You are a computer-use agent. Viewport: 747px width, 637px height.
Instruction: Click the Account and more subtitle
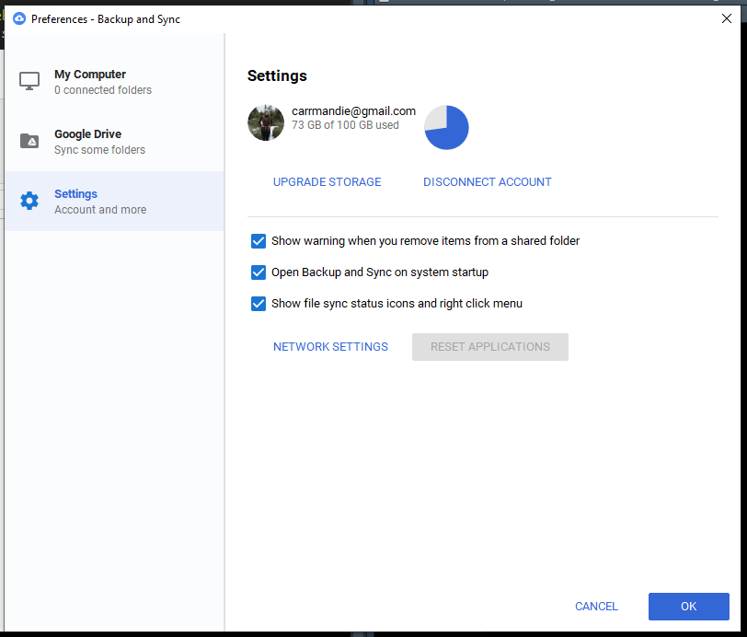click(100, 210)
